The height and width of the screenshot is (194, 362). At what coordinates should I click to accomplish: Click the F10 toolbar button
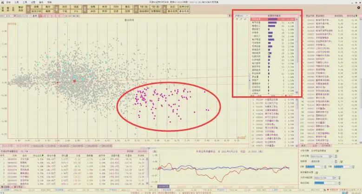coord(76,11)
